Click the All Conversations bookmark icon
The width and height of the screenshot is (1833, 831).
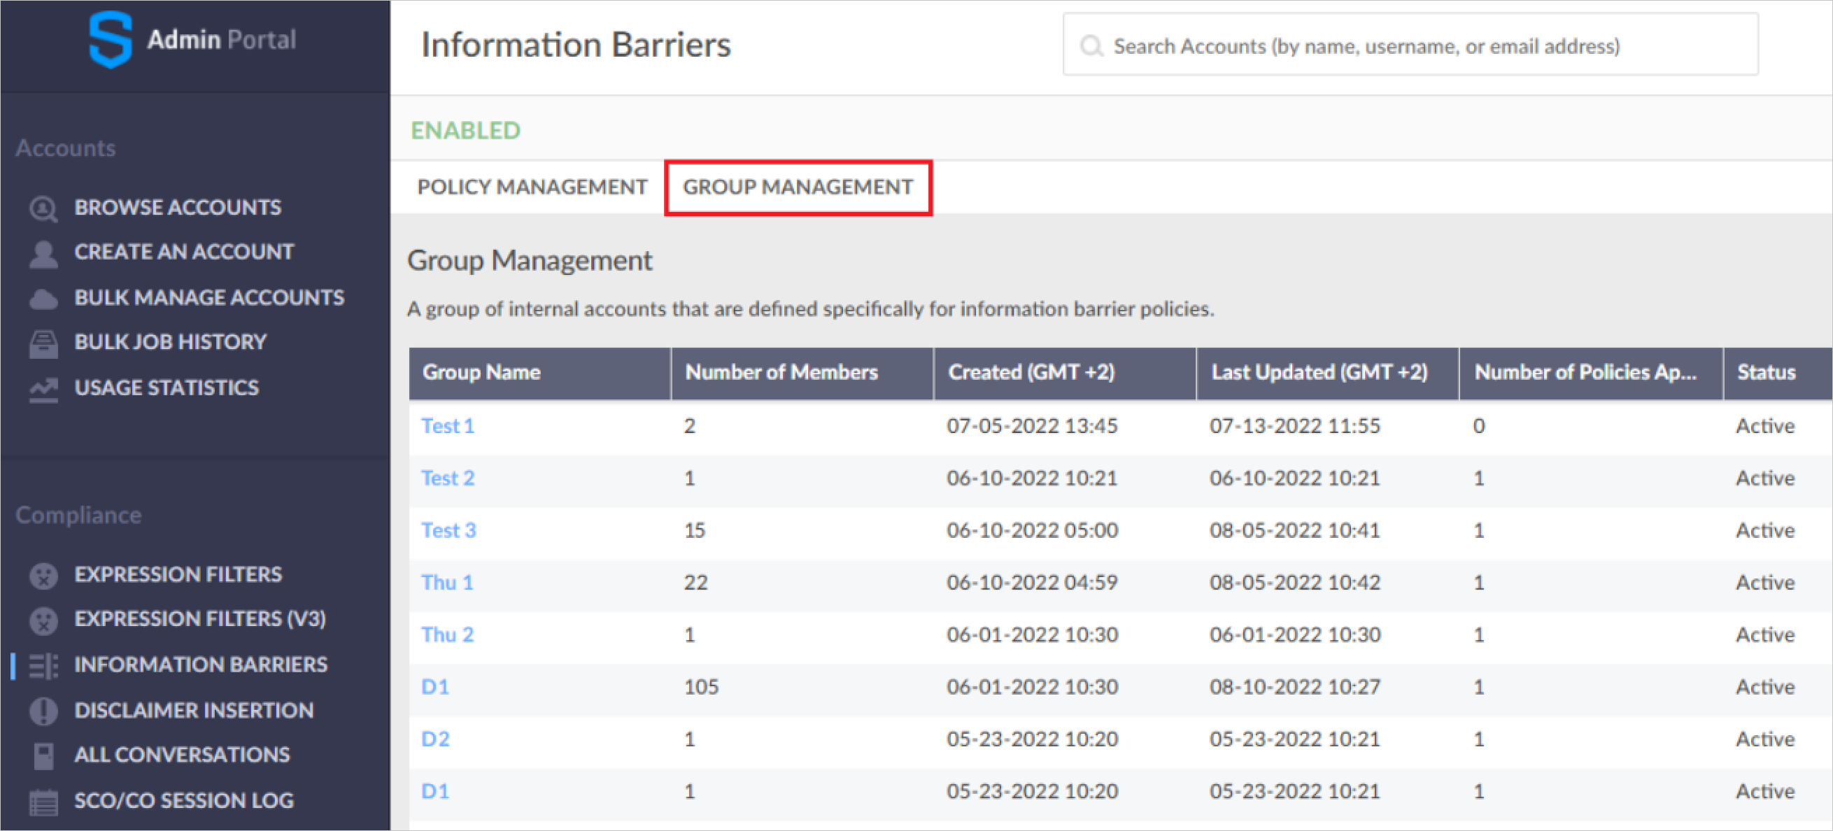tap(43, 755)
